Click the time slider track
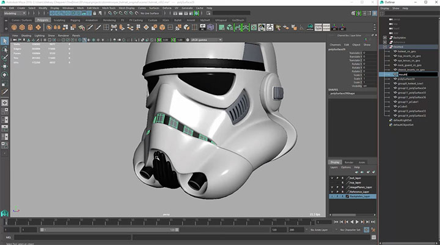 [159, 222]
